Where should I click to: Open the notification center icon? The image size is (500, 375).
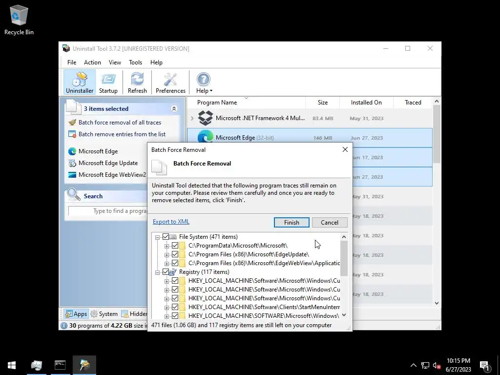tap(484, 365)
